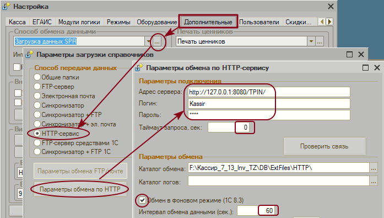Browse for Каталог обмена with ellipsis button

click(x=373, y=168)
